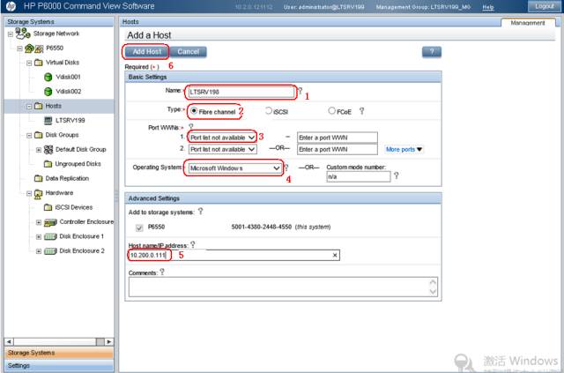Expand the Disk Enclosure 1 node

39,237
